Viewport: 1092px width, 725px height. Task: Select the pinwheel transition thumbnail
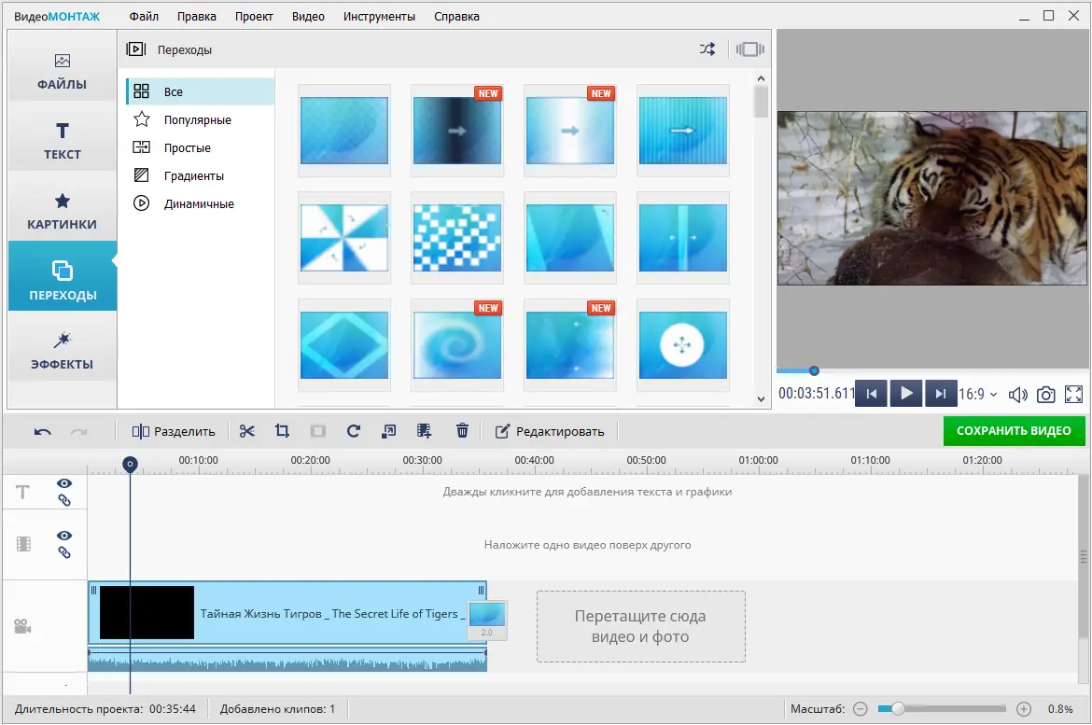(344, 238)
